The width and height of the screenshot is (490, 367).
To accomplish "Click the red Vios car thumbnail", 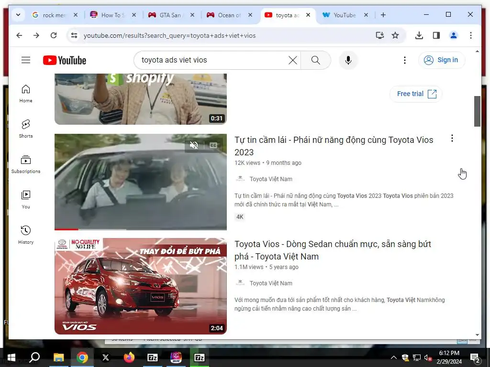I will tap(141, 286).
